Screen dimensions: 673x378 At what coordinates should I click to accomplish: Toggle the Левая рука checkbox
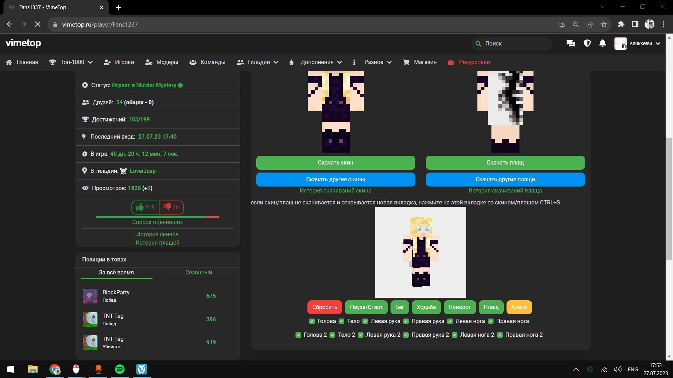tap(365, 321)
